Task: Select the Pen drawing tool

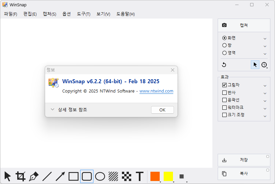Action: click(x=34, y=176)
